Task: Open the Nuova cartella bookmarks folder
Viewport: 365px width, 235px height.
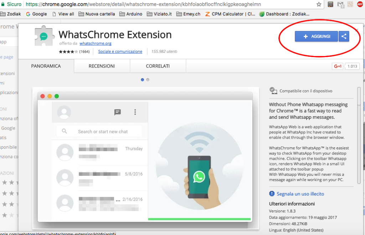Action: click(97, 14)
